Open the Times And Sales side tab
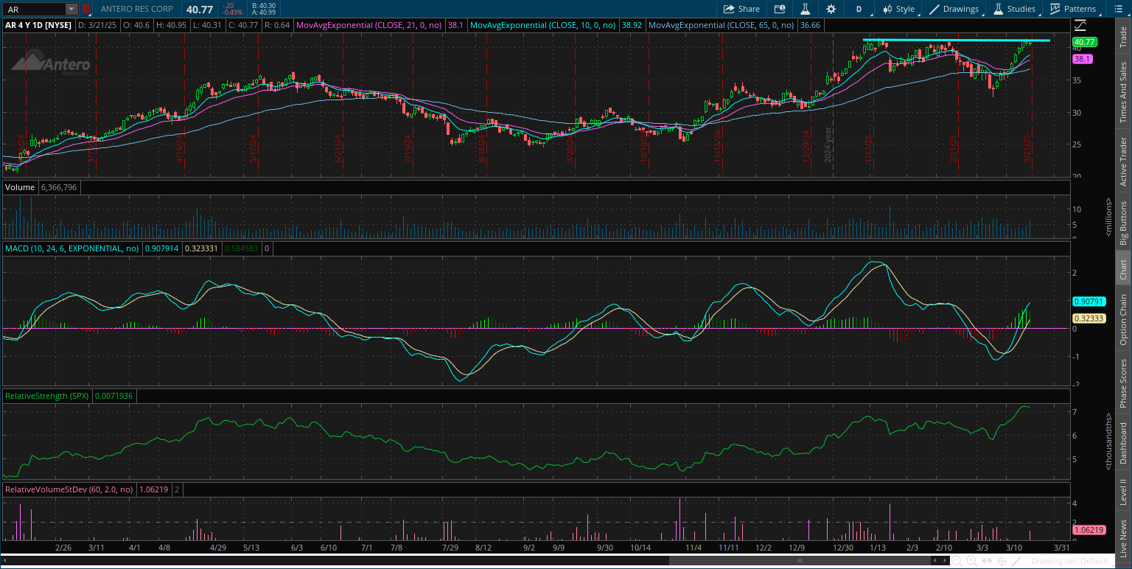The image size is (1132, 569). pos(1123,92)
